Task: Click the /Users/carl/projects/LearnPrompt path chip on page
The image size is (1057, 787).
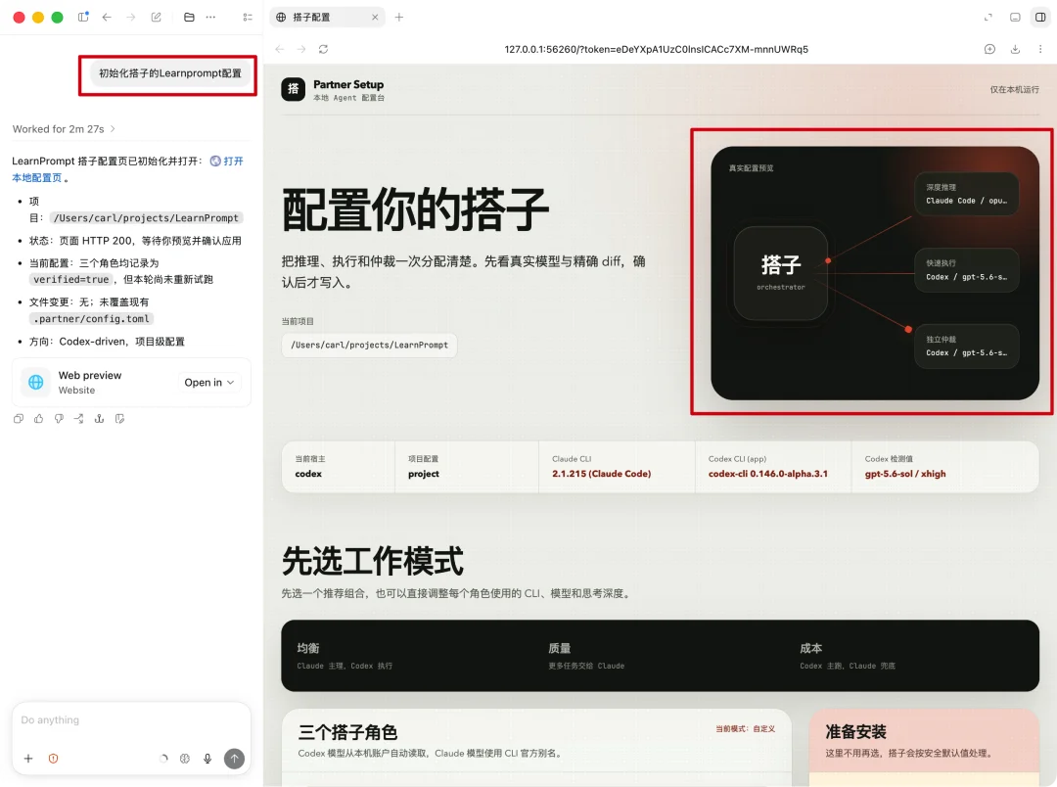Action: [369, 345]
